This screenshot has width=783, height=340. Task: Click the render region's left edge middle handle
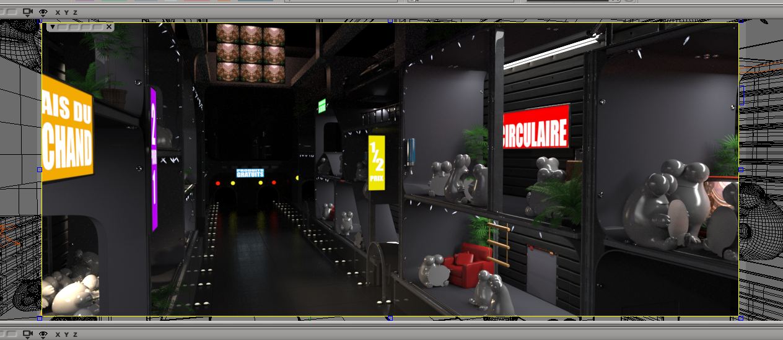(x=40, y=169)
